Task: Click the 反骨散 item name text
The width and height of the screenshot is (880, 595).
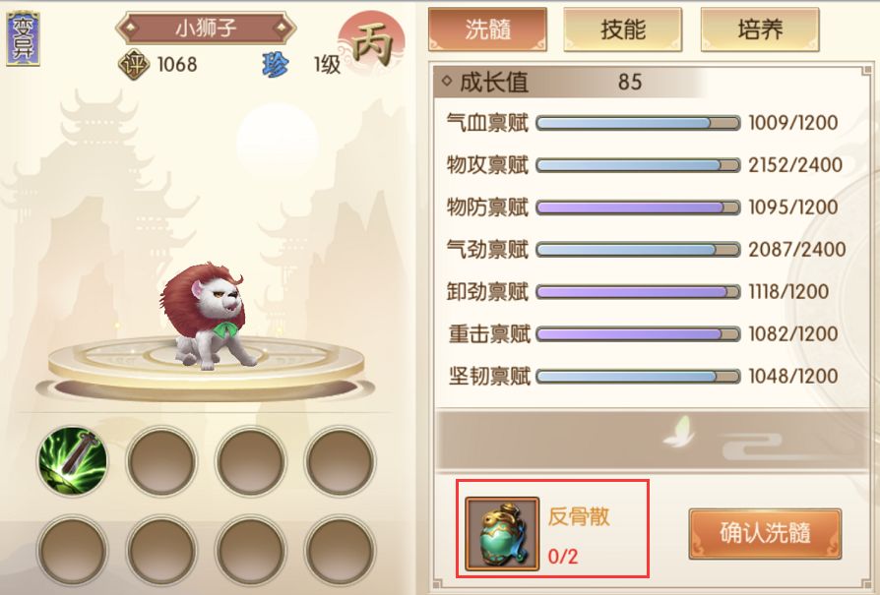Action: [x=579, y=516]
